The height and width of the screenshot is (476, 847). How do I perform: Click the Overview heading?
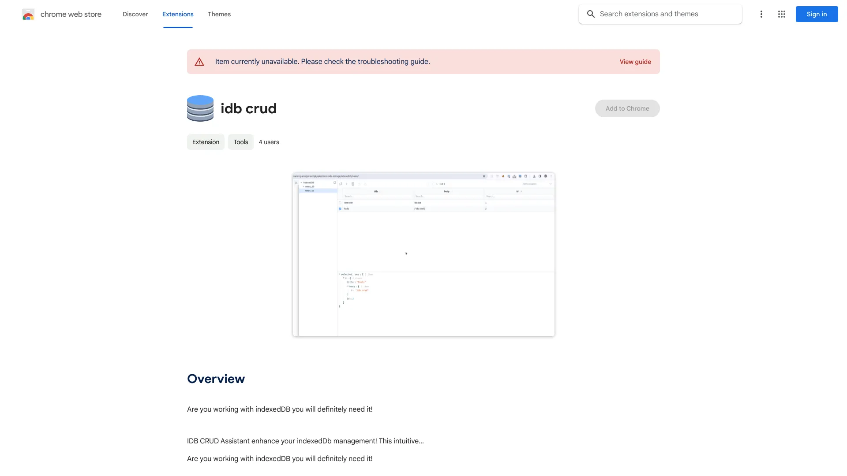point(216,379)
